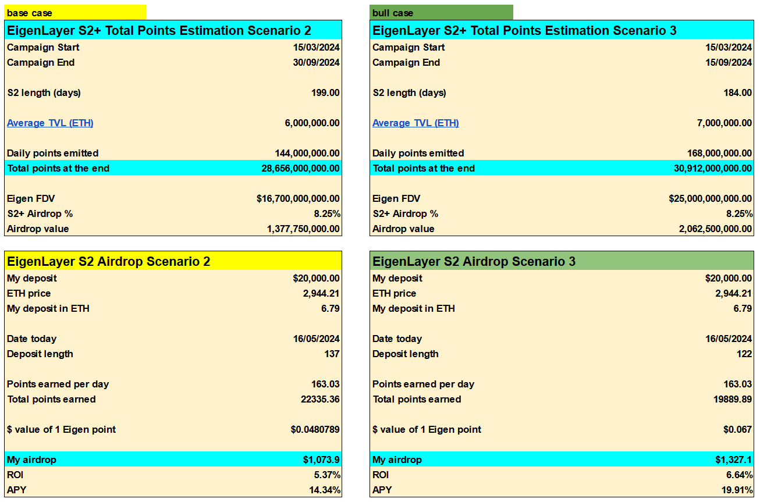Select Deposit length value 137
The width and height of the screenshot is (760, 502).
coord(332,354)
